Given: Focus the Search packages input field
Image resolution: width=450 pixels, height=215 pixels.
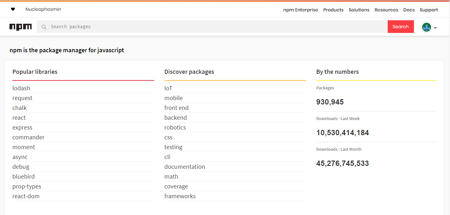Looking at the screenshot, I should pos(215,27).
